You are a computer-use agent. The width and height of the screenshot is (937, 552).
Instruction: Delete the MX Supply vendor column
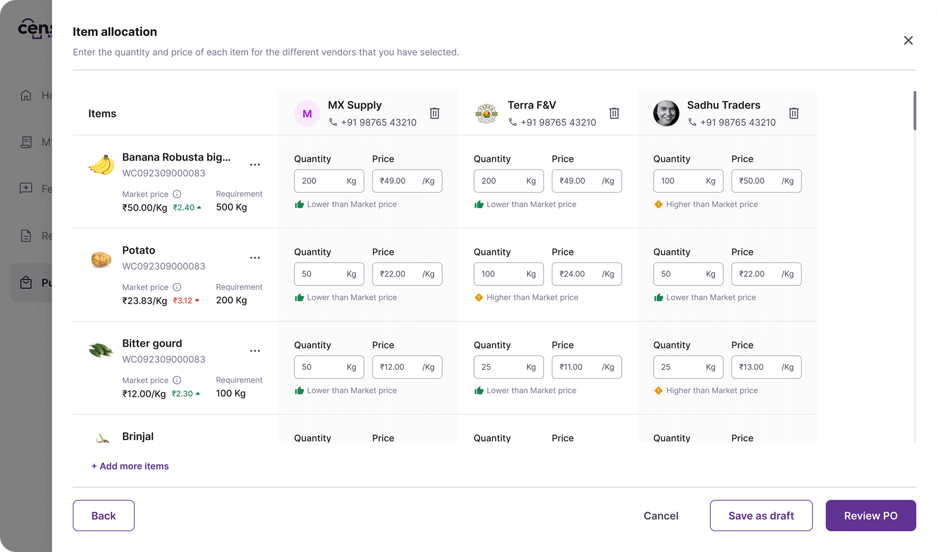coord(434,113)
